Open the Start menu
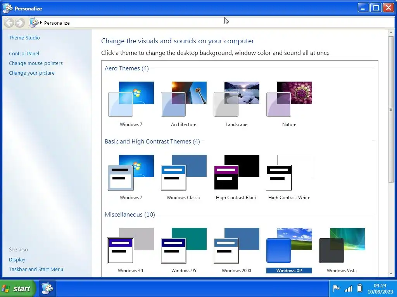Viewport: 397px width, 297px height. [18, 288]
